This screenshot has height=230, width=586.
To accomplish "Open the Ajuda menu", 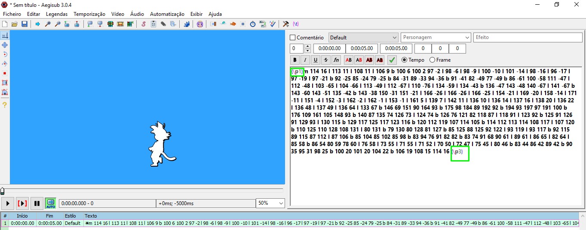I will pyautogui.click(x=215, y=14).
